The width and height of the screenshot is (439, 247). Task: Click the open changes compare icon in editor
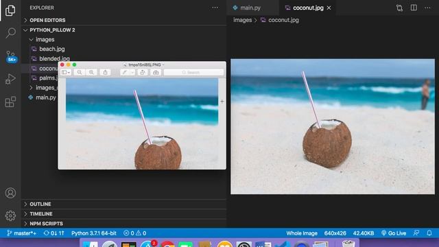[399, 8]
